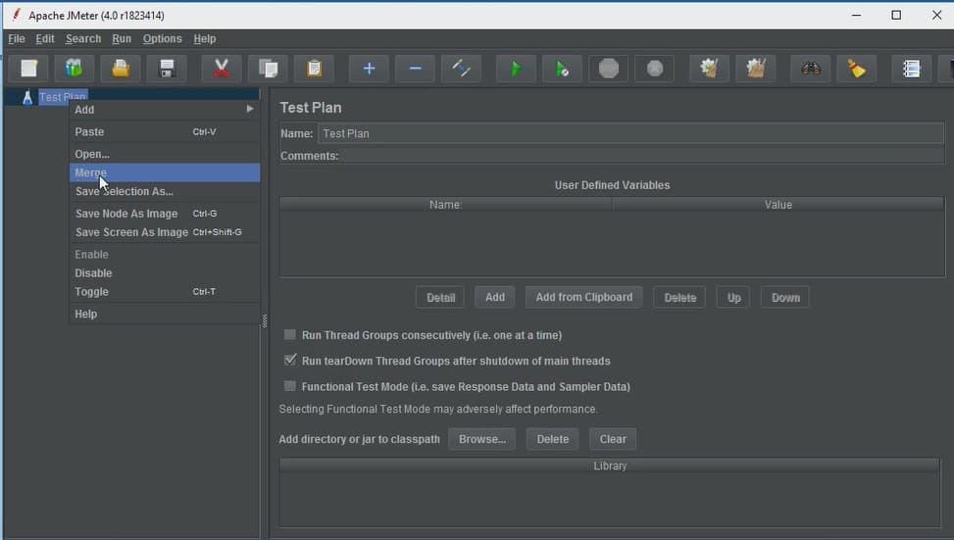Open the File menu

pyautogui.click(x=17, y=39)
